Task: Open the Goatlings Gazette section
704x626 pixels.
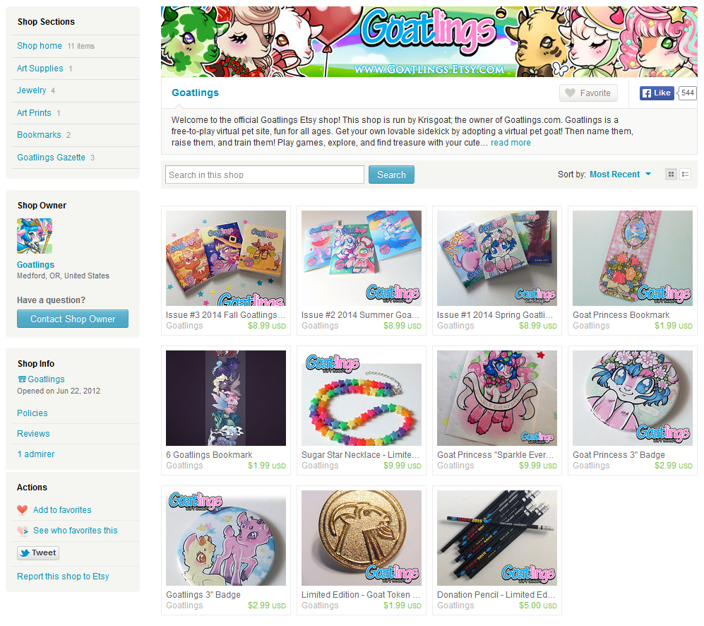Action: pos(51,158)
